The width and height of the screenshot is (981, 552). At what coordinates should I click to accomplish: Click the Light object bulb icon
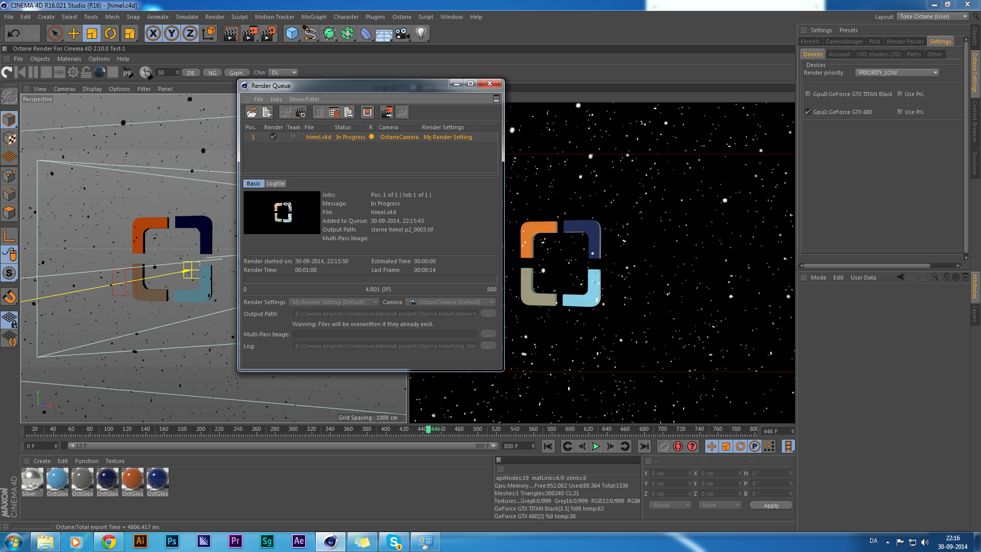coord(421,34)
